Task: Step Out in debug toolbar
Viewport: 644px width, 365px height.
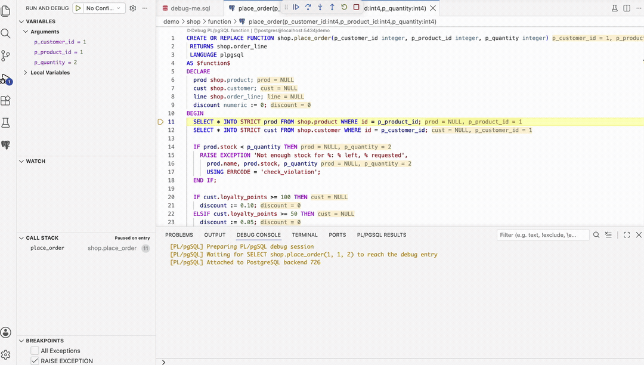Action: tap(332, 7)
